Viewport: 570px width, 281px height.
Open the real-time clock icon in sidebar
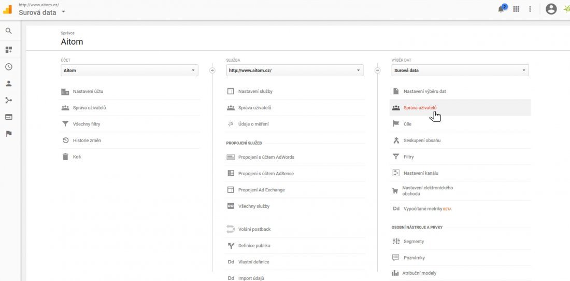(x=8, y=67)
